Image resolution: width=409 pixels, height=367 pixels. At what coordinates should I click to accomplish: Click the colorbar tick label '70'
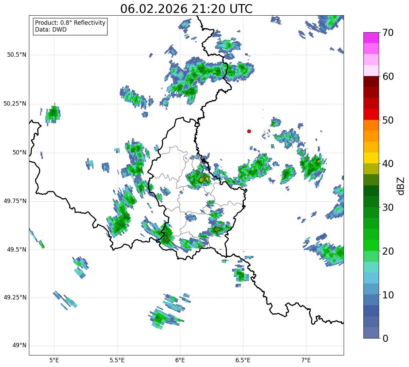(x=388, y=33)
